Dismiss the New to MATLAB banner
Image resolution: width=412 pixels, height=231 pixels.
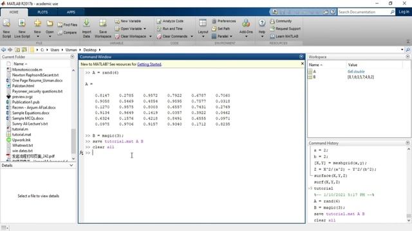point(302,64)
